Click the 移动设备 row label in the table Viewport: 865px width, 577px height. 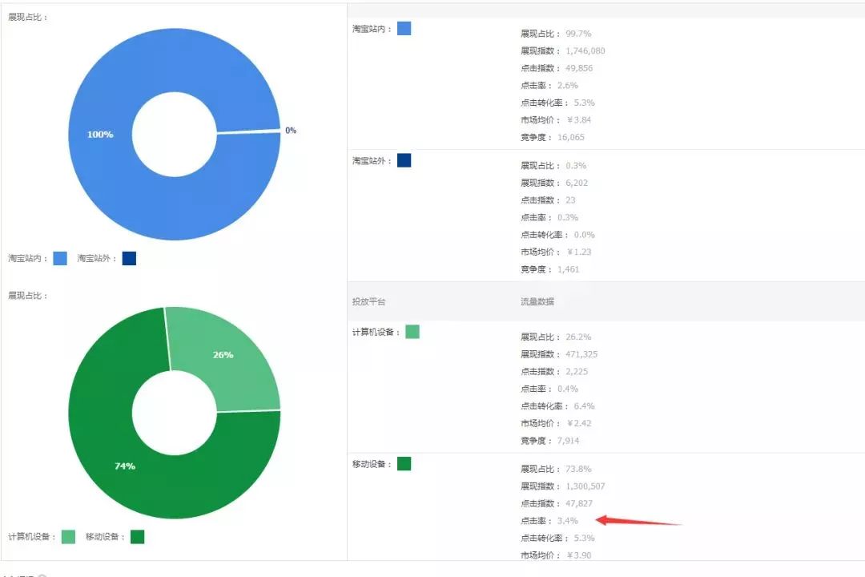coord(372,464)
